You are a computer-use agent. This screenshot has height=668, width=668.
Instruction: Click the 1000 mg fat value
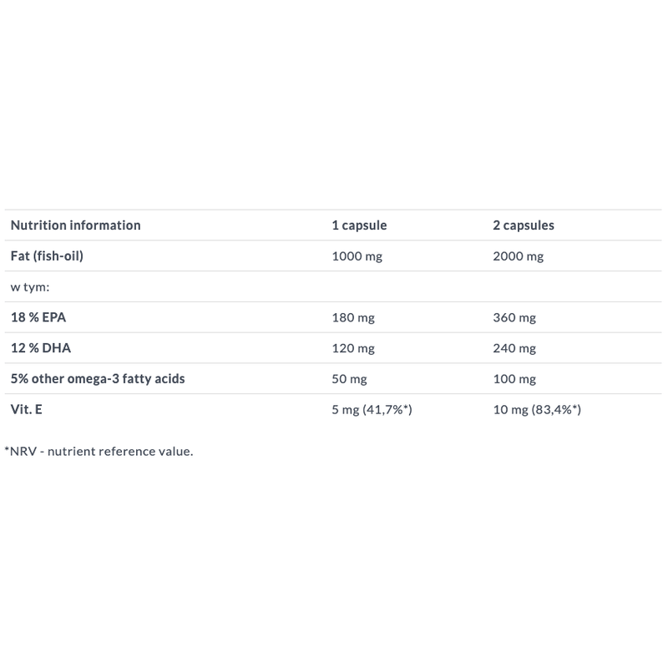click(x=357, y=256)
